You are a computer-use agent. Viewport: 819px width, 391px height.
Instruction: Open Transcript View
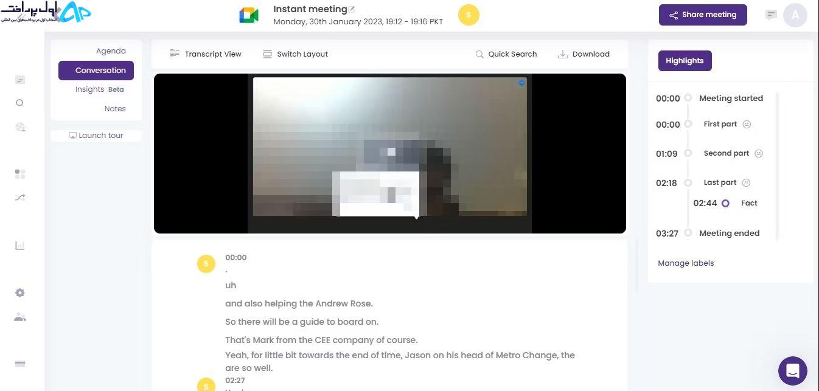coord(206,54)
